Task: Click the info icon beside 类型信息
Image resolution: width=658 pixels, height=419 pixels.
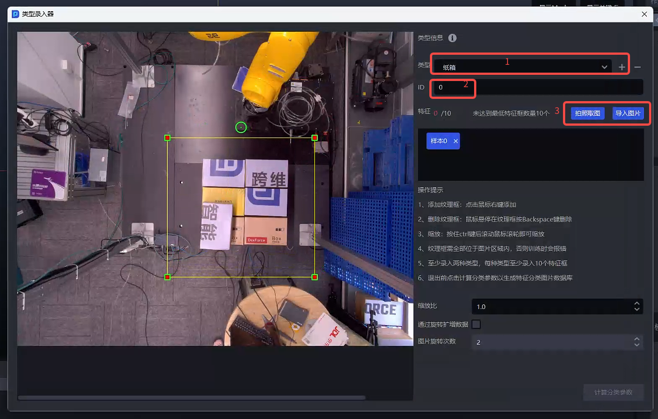Action: coord(452,38)
